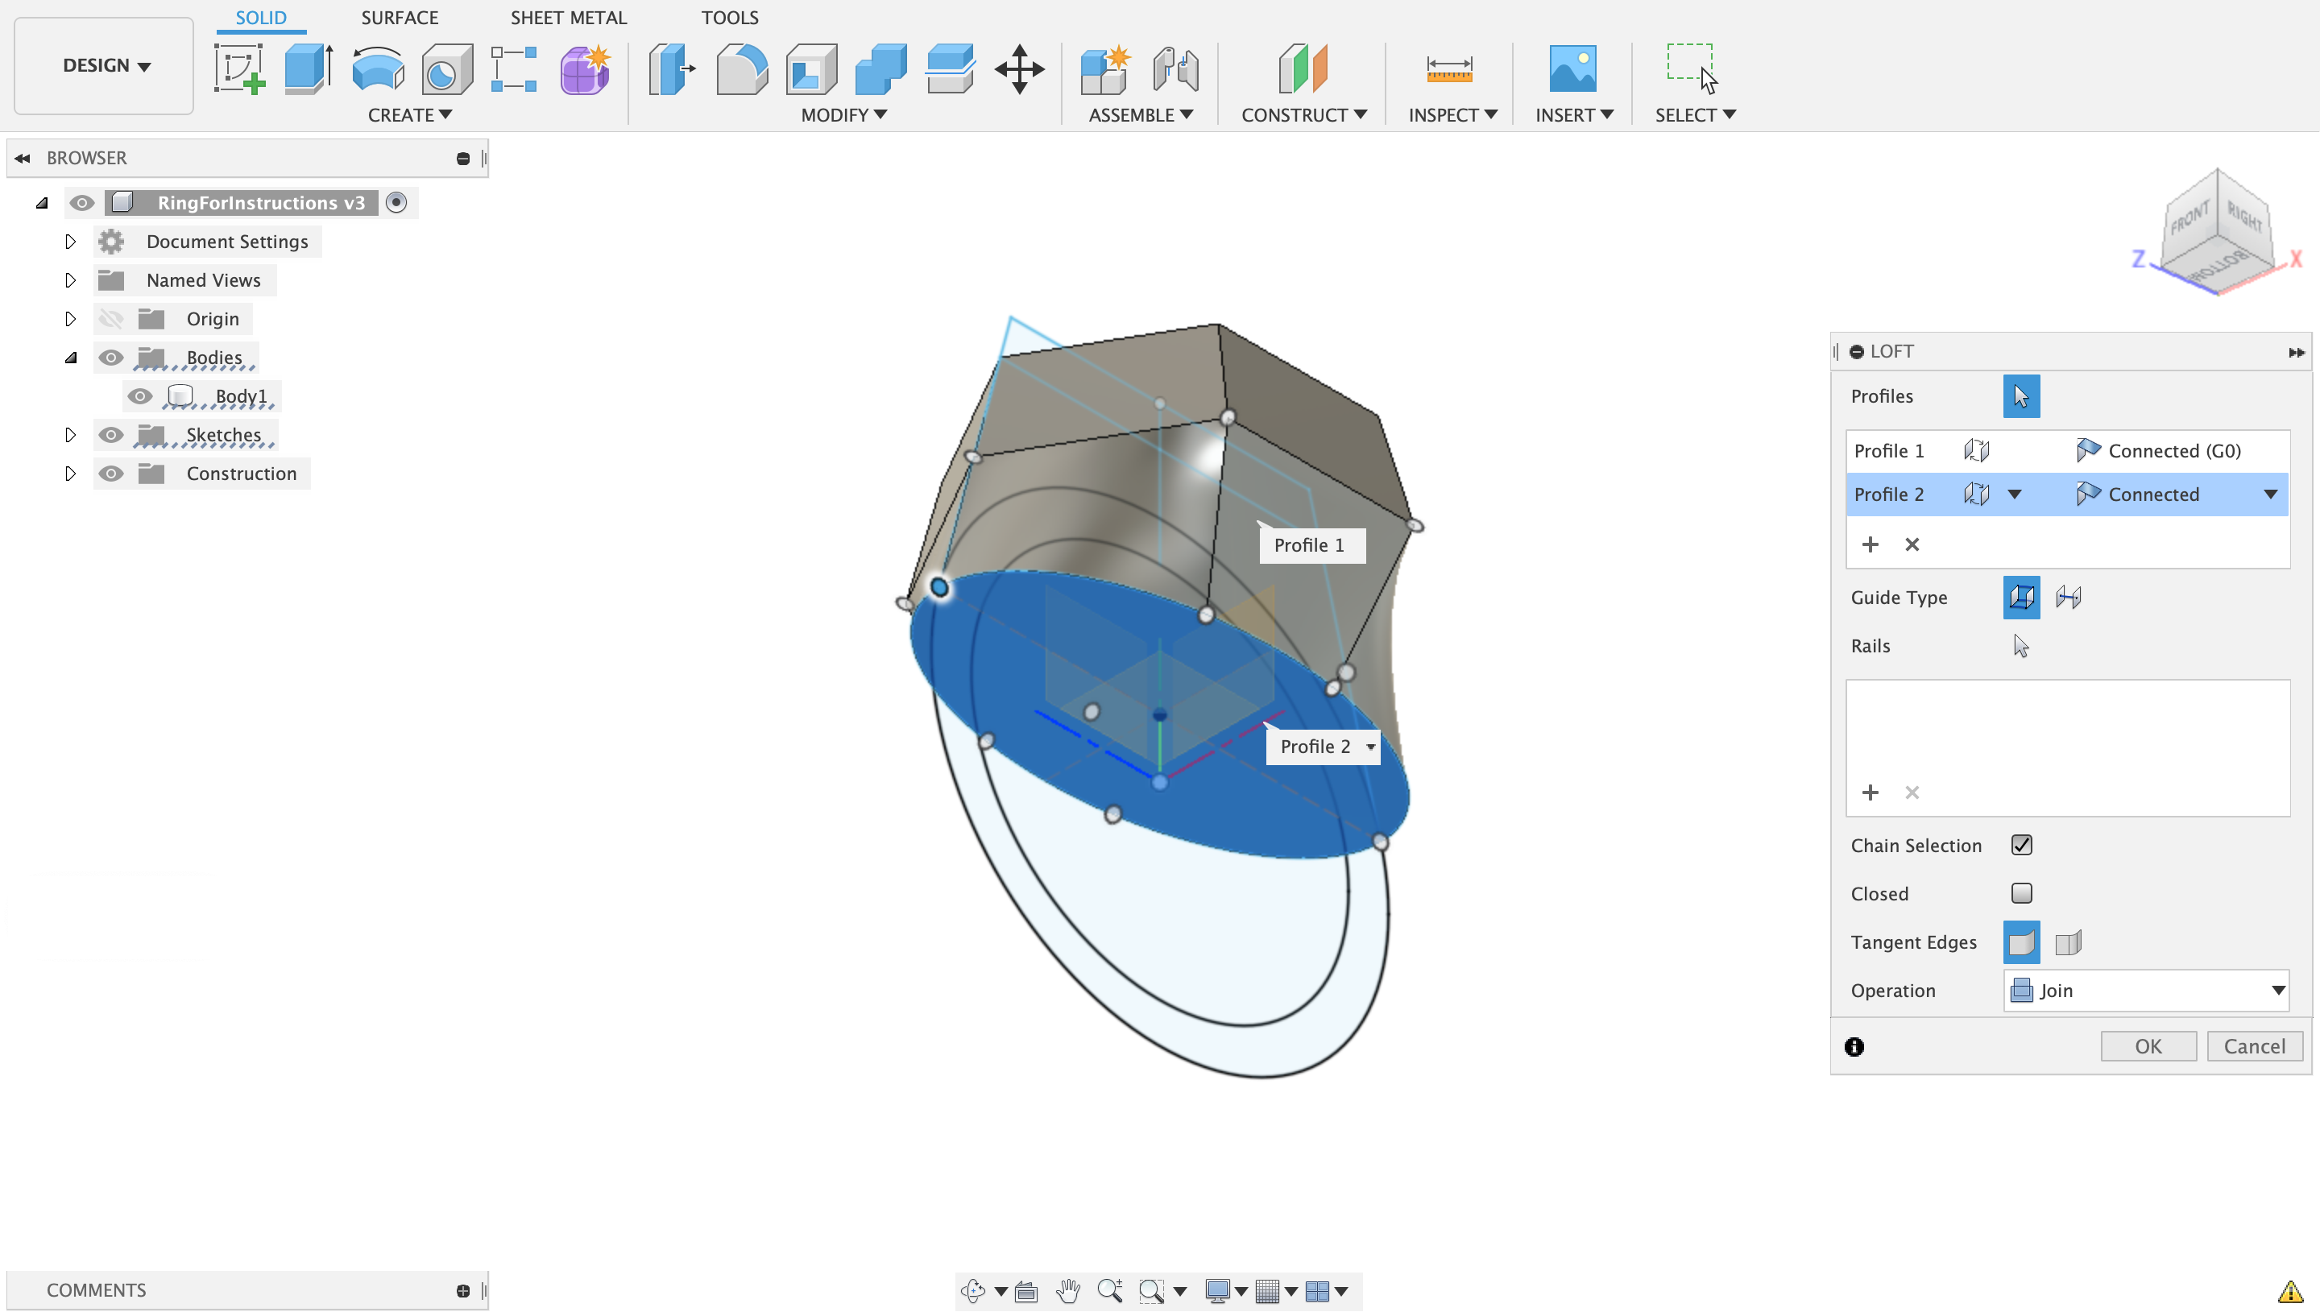Open the Operation Join dropdown
This screenshot has width=2320, height=1316.
pos(2145,990)
